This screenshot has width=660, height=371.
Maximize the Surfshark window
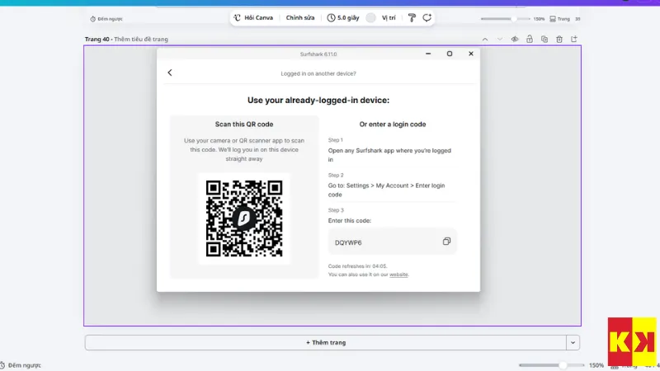point(450,54)
